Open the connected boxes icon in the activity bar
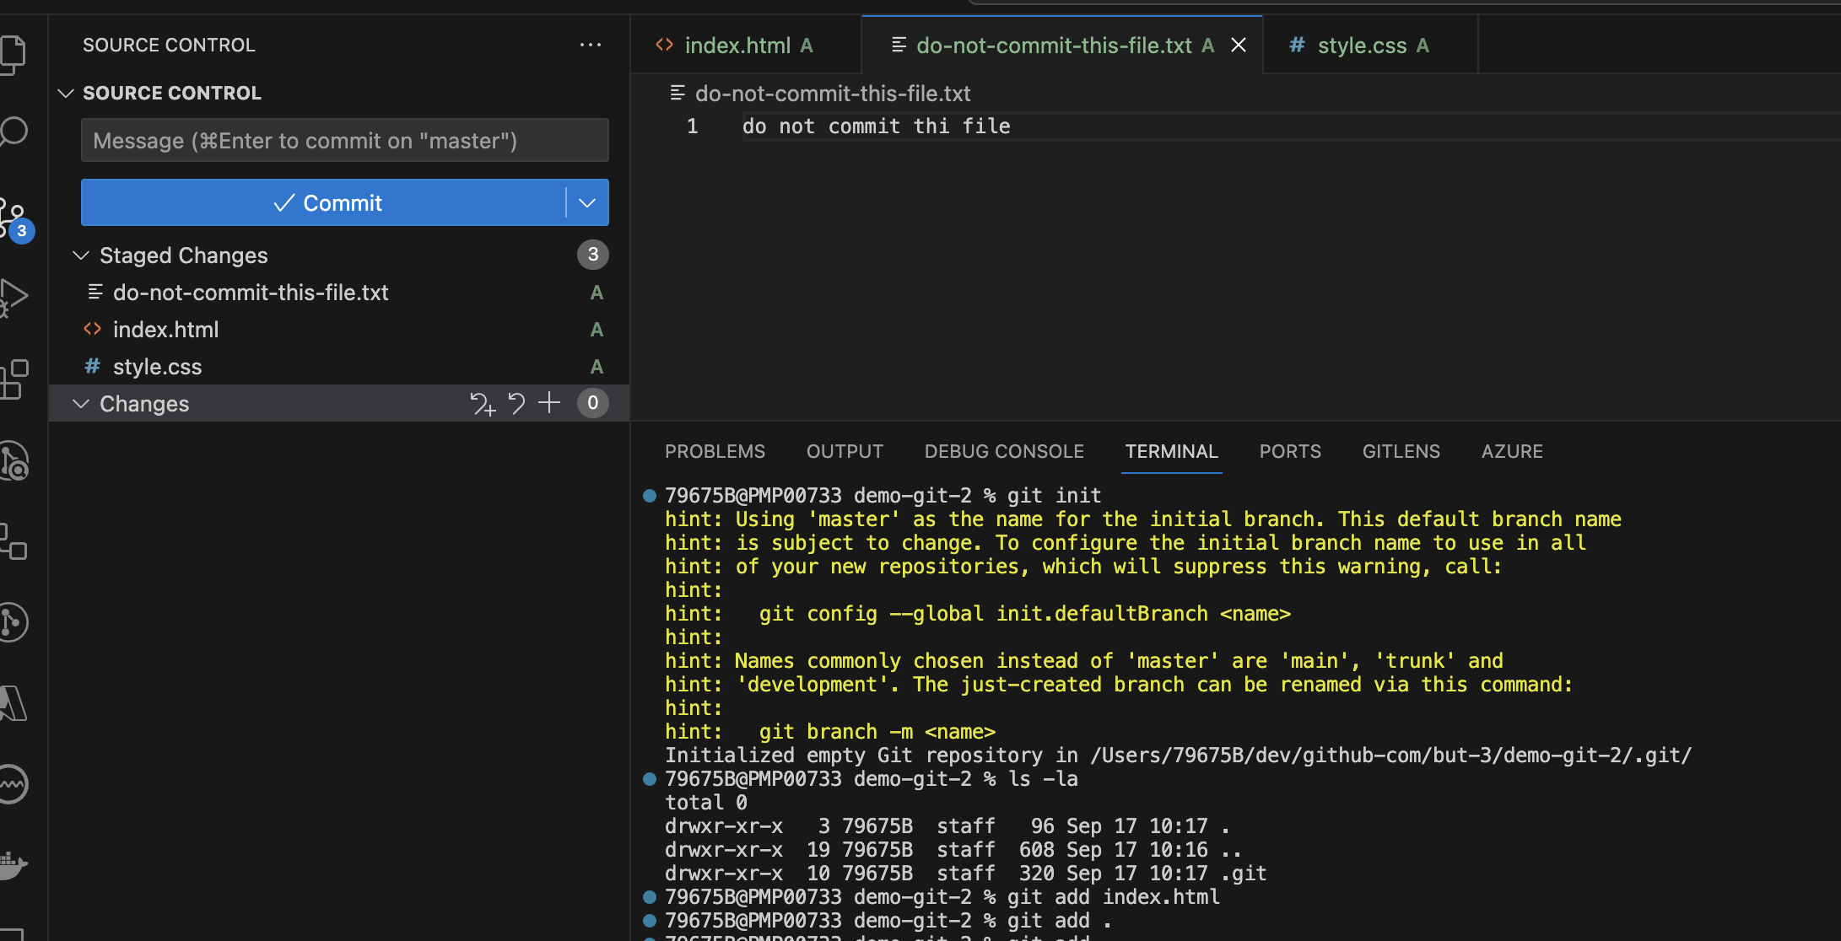 12,541
